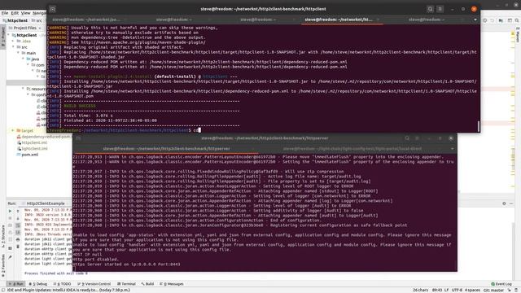The width and height of the screenshot is (521, 293).
Task: Change LF line separator
Action: point(447,290)
